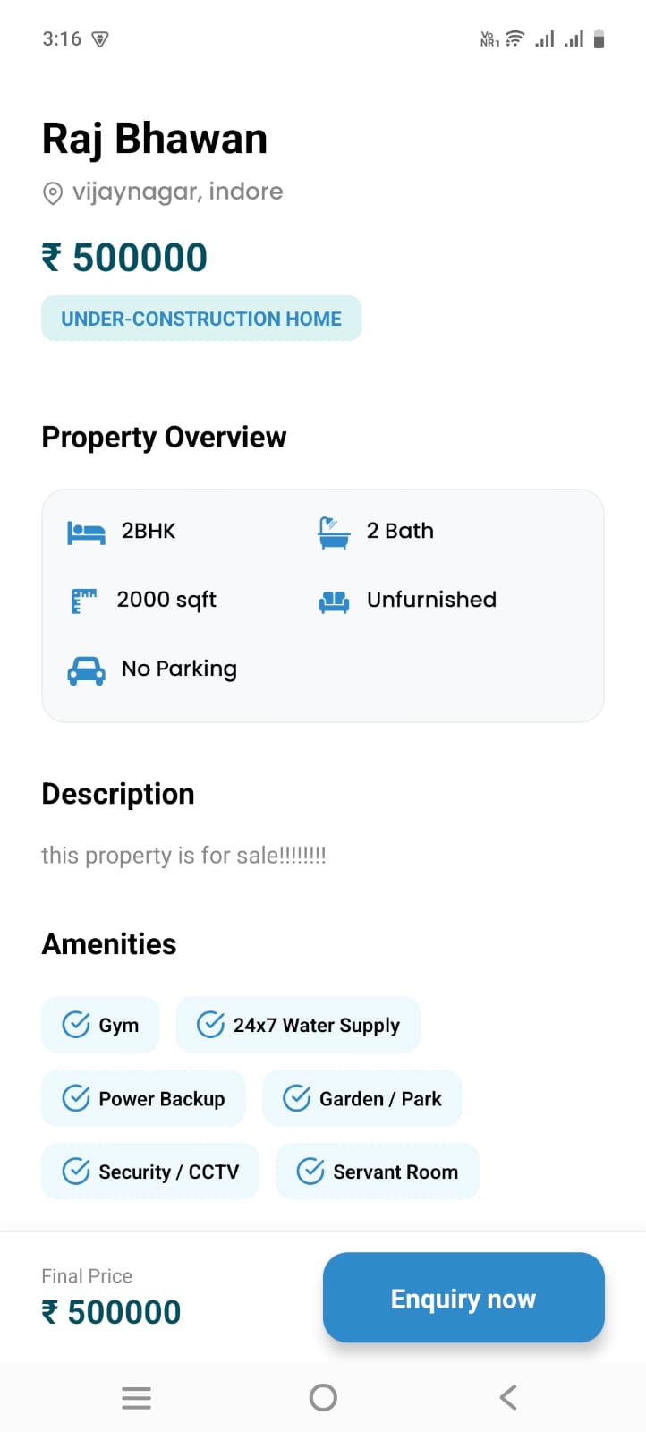Tap the car icon beside No Parking
Screen dimensions: 646x1432
click(x=86, y=670)
